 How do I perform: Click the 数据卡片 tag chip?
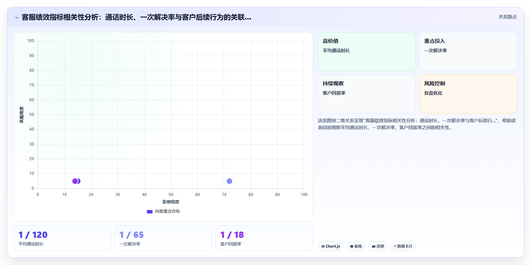pos(403,246)
